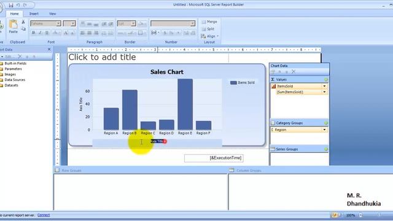
Task: Click the Save icon in quick access toolbar
Action: click(11, 5)
